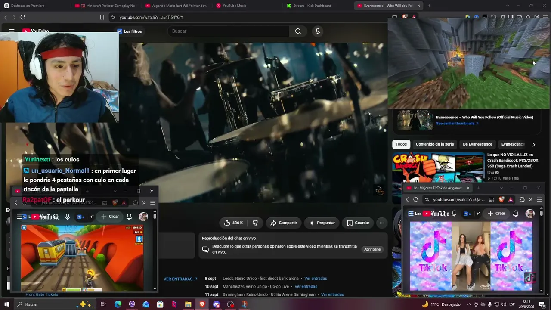Open the ESP keyboard language selector
Image resolution: width=551 pixels, height=310 pixels.
pos(512,304)
